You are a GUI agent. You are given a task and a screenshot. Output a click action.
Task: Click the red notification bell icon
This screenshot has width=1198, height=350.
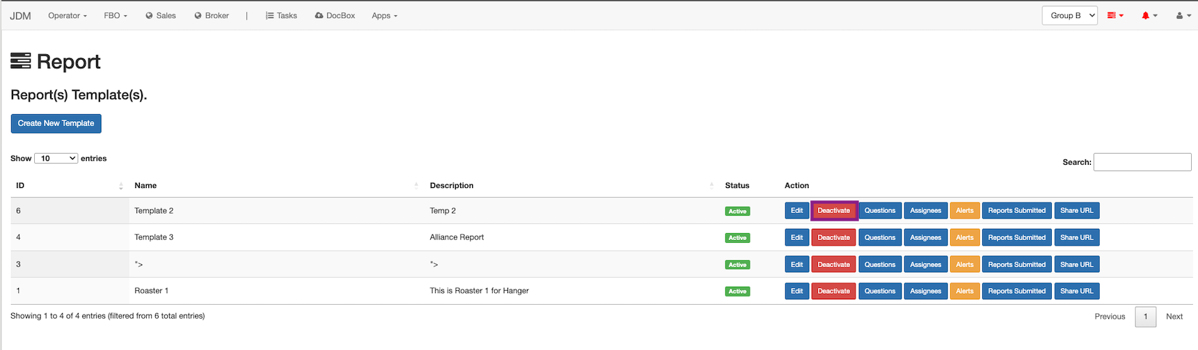point(1149,15)
